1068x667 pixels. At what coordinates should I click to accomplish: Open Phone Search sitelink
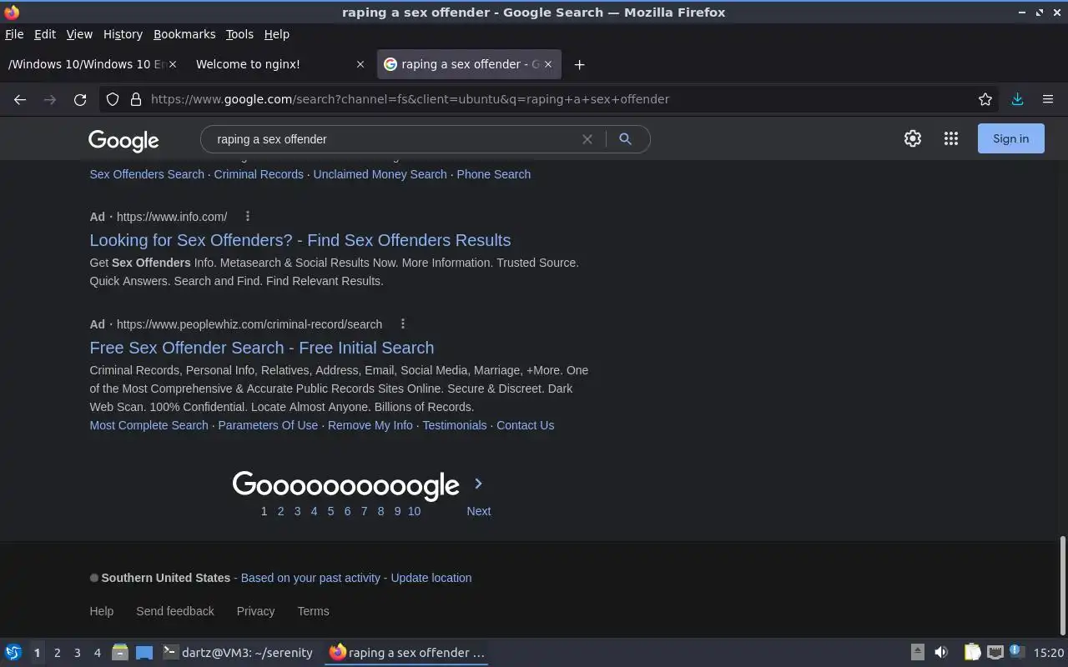(x=494, y=174)
